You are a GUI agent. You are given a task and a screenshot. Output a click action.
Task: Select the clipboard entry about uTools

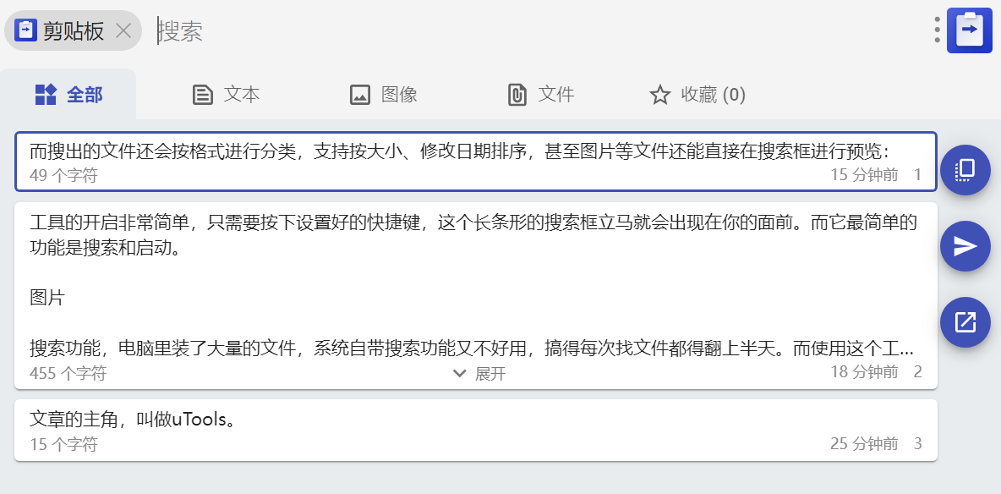476,430
